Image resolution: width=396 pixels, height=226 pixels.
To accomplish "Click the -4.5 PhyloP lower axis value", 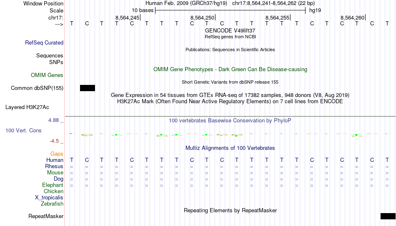I will click(54, 141).
